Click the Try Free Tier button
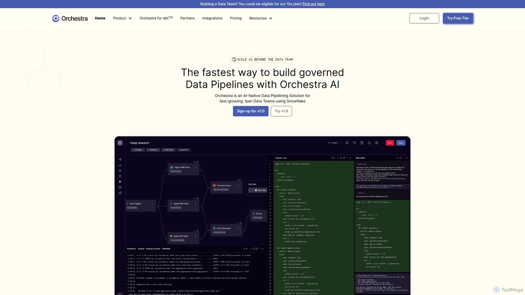Image resolution: width=525 pixels, height=295 pixels. pos(458,18)
